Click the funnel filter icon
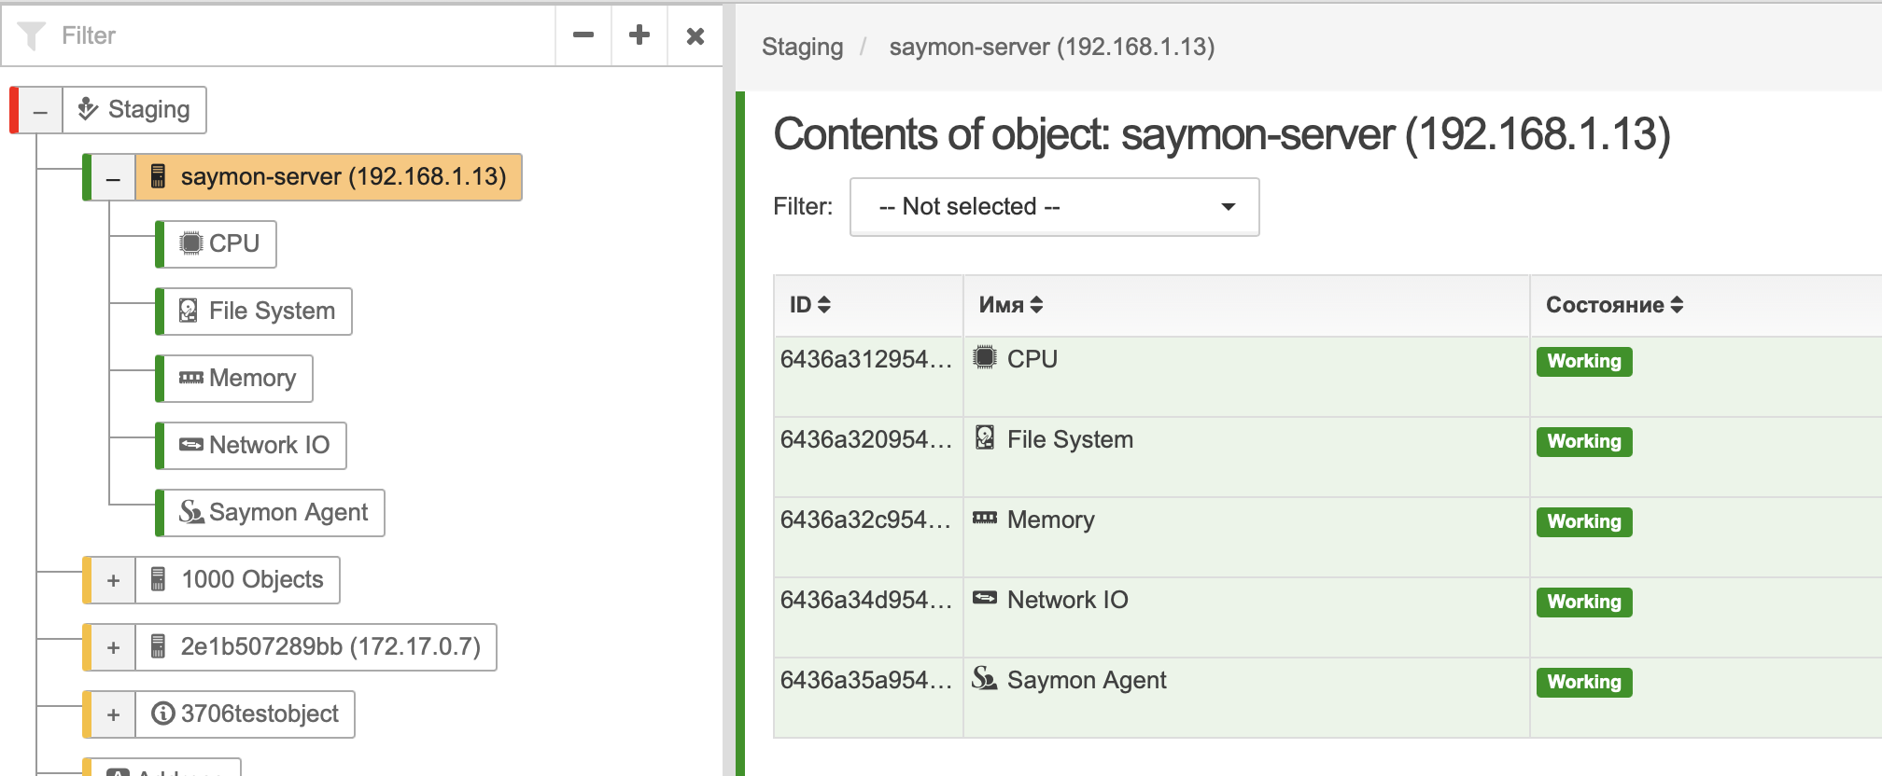Viewport: 1882px width, 776px height. [x=32, y=35]
